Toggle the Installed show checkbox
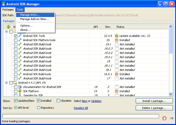 (x=39, y=101)
